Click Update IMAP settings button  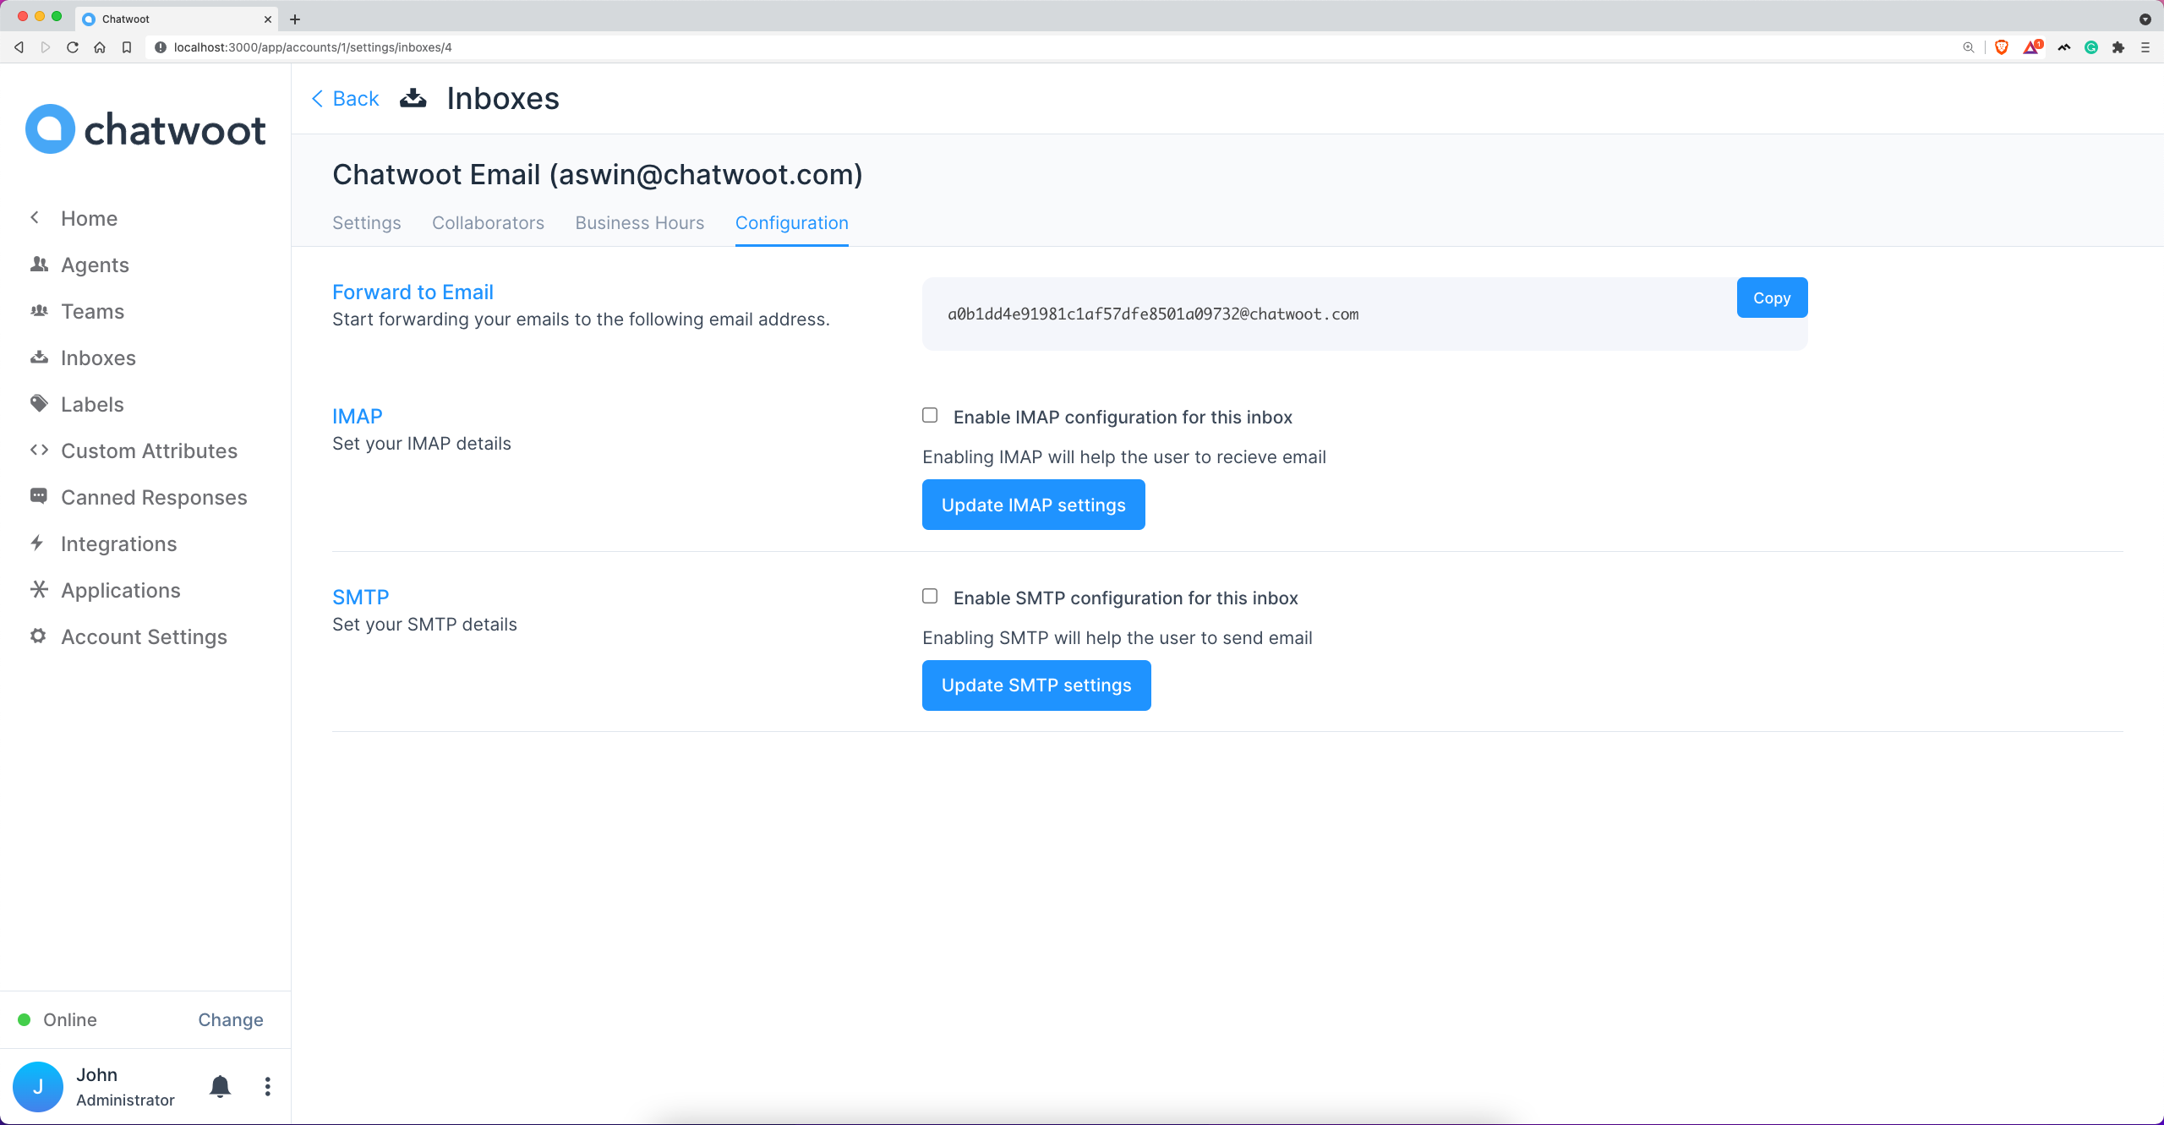(1033, 504)
